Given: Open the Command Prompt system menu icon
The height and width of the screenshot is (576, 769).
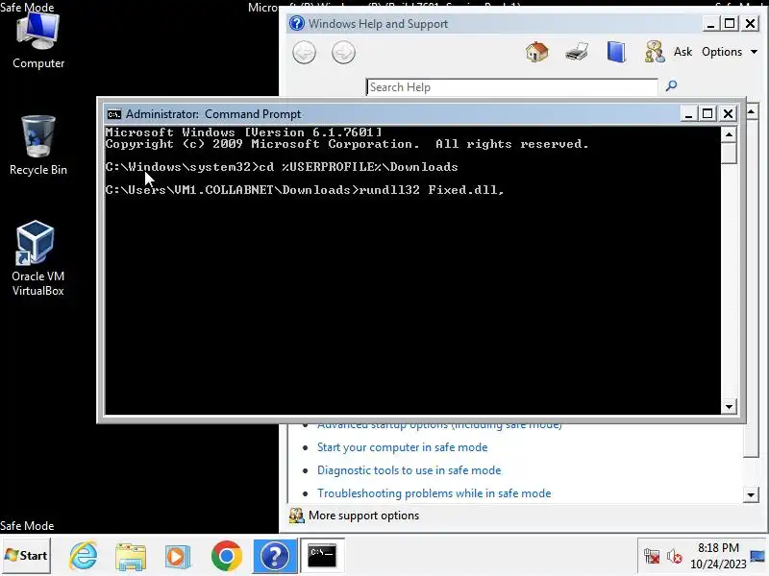Looking at the screenshot, I should (x=113, y=114).
